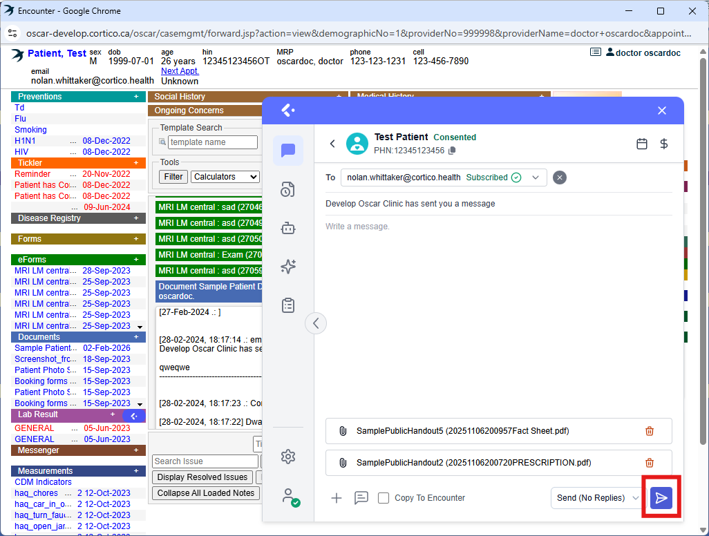Click the Filter button under Tools

(173, 177)
